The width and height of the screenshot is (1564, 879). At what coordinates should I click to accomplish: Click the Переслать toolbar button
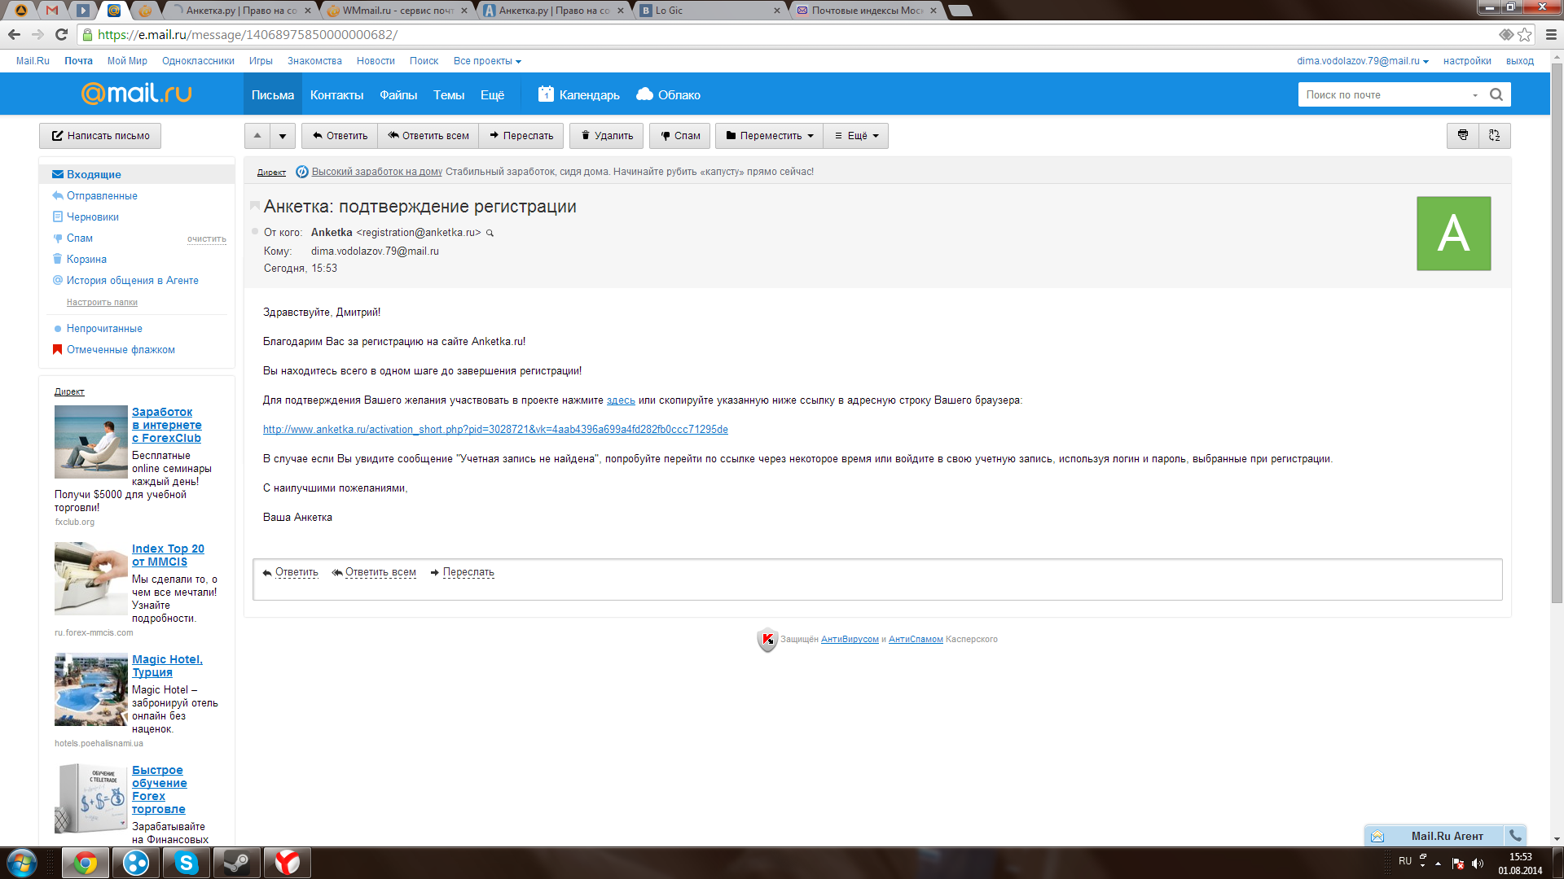pyautogui.click(x=521, y=135)
